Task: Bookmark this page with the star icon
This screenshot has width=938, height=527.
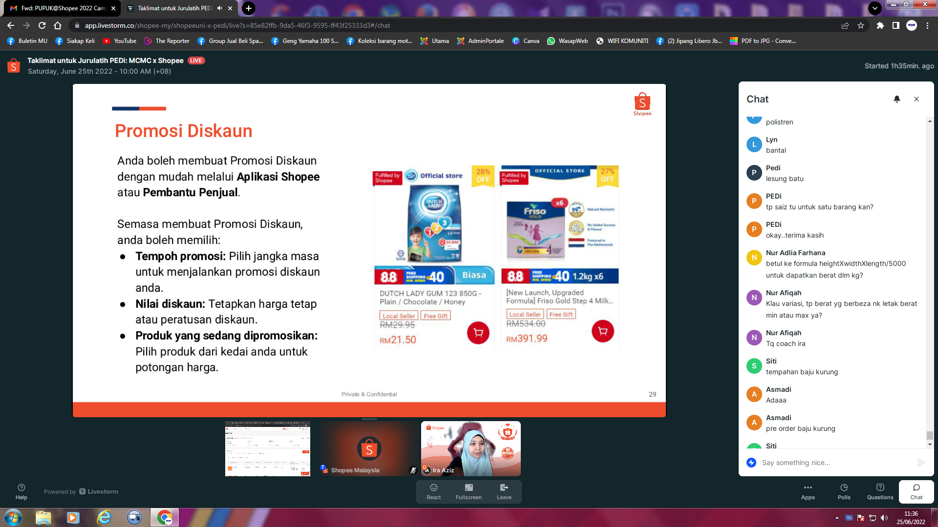Action: 861,25
